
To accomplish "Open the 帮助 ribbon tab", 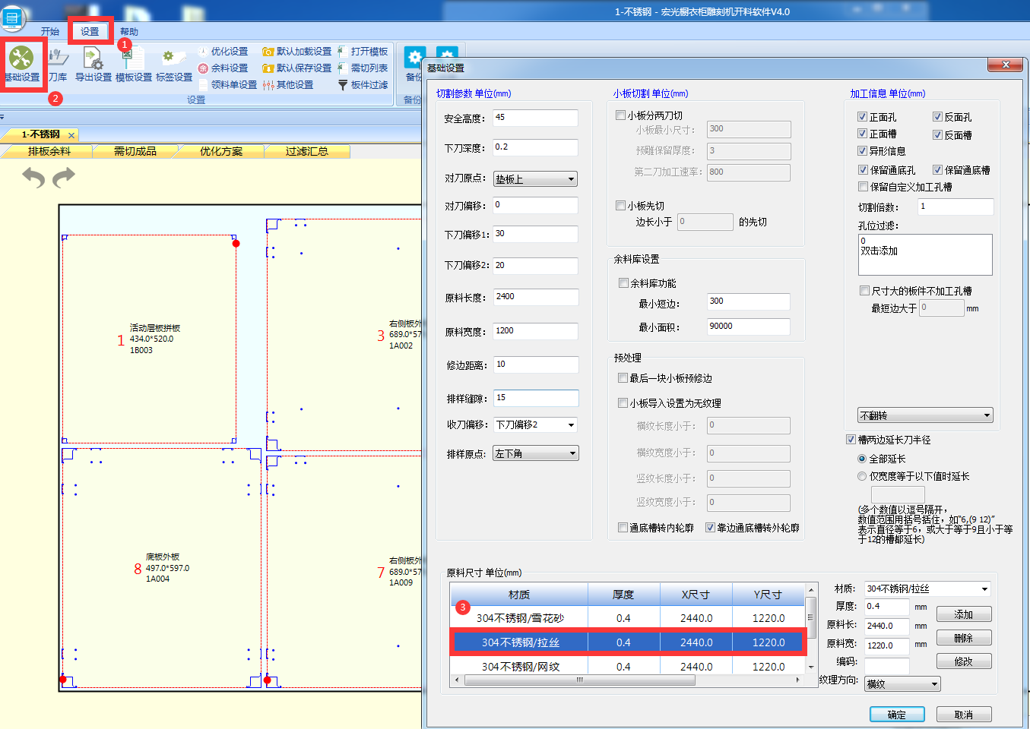I will click(x=129, y=32).
